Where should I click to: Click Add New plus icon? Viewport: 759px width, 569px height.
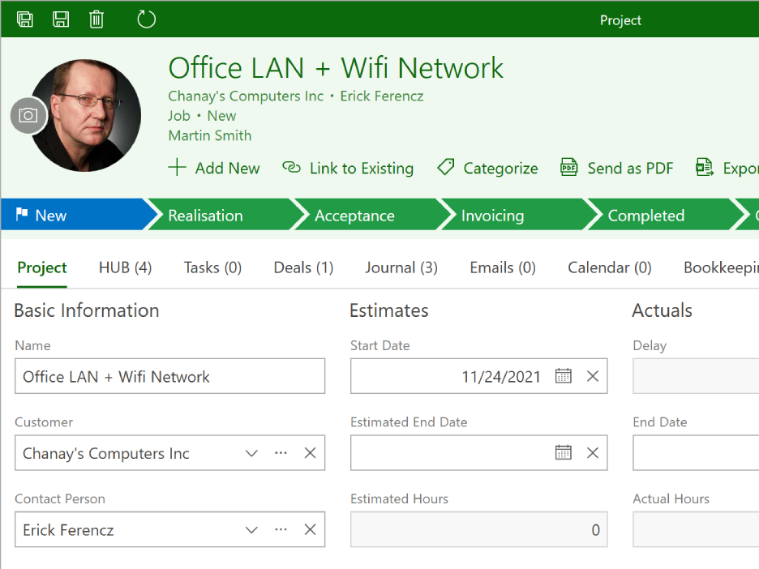(178, 168)
